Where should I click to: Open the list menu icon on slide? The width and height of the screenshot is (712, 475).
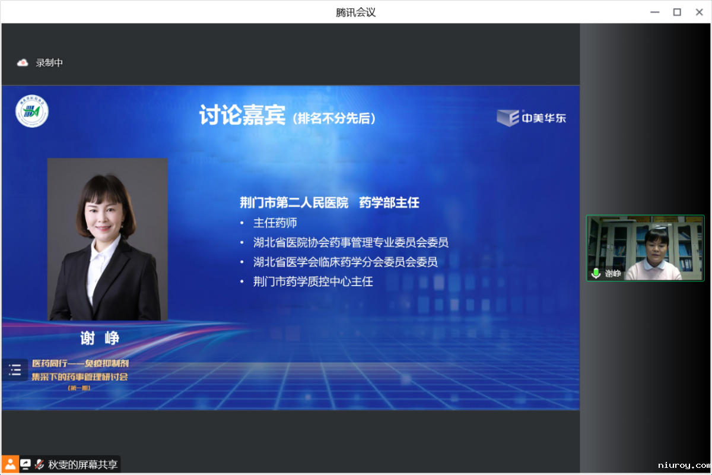coord(15,370)
